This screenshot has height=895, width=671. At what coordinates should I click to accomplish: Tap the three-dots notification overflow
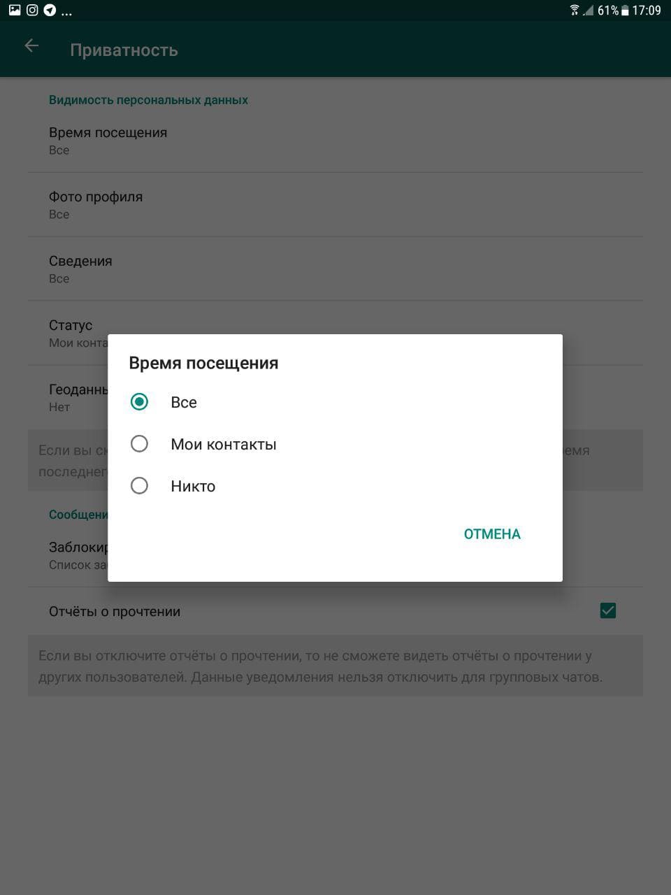click(x=67, y=13)
